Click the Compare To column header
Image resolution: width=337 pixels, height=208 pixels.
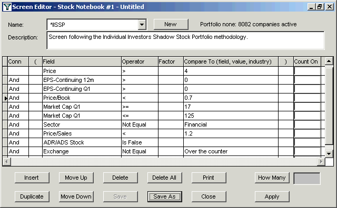pos(231,61)
